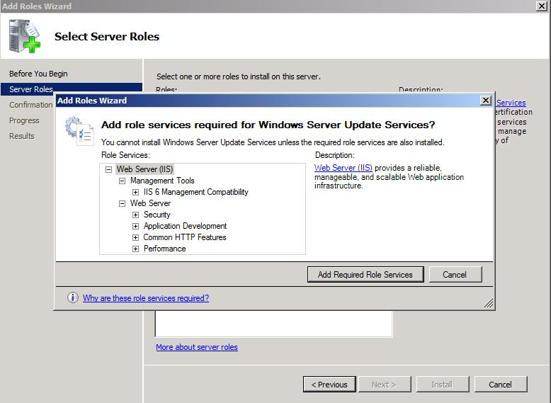Click the disabled Install button
The image size is (551, 403).
pyautogui.click(x=443, y=385)
